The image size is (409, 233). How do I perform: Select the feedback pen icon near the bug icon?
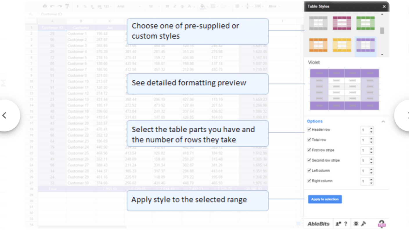[363, 224]
